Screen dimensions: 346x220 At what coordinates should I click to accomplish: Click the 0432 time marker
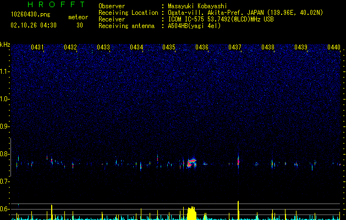point(70,47)
